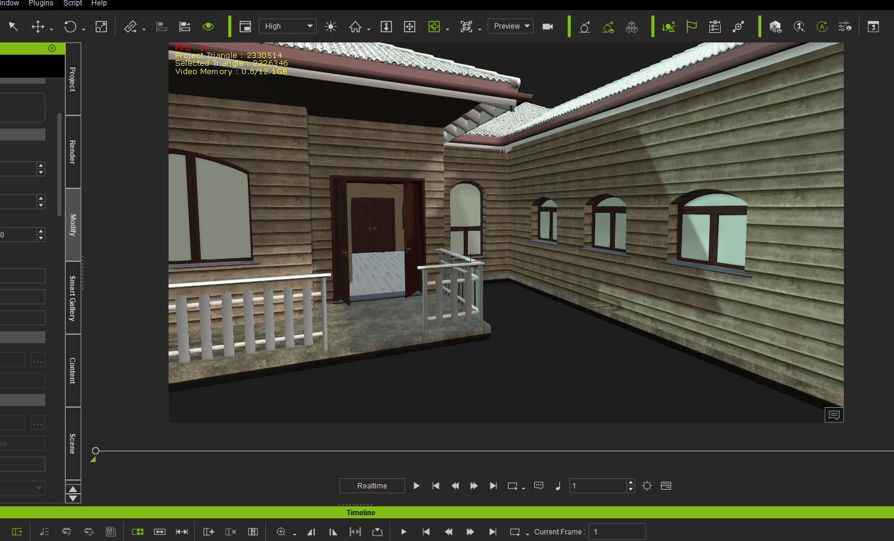Viewport: 894px width, 541px height.
Task: Click the frame number field beside note icon
Action: 598,486
